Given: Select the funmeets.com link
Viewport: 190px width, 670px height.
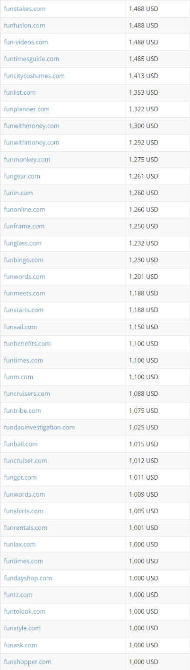Looking at the screenshot, I should point(25,293).
